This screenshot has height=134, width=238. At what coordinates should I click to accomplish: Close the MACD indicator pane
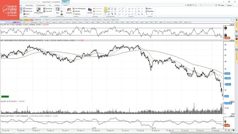click(233, 116)
